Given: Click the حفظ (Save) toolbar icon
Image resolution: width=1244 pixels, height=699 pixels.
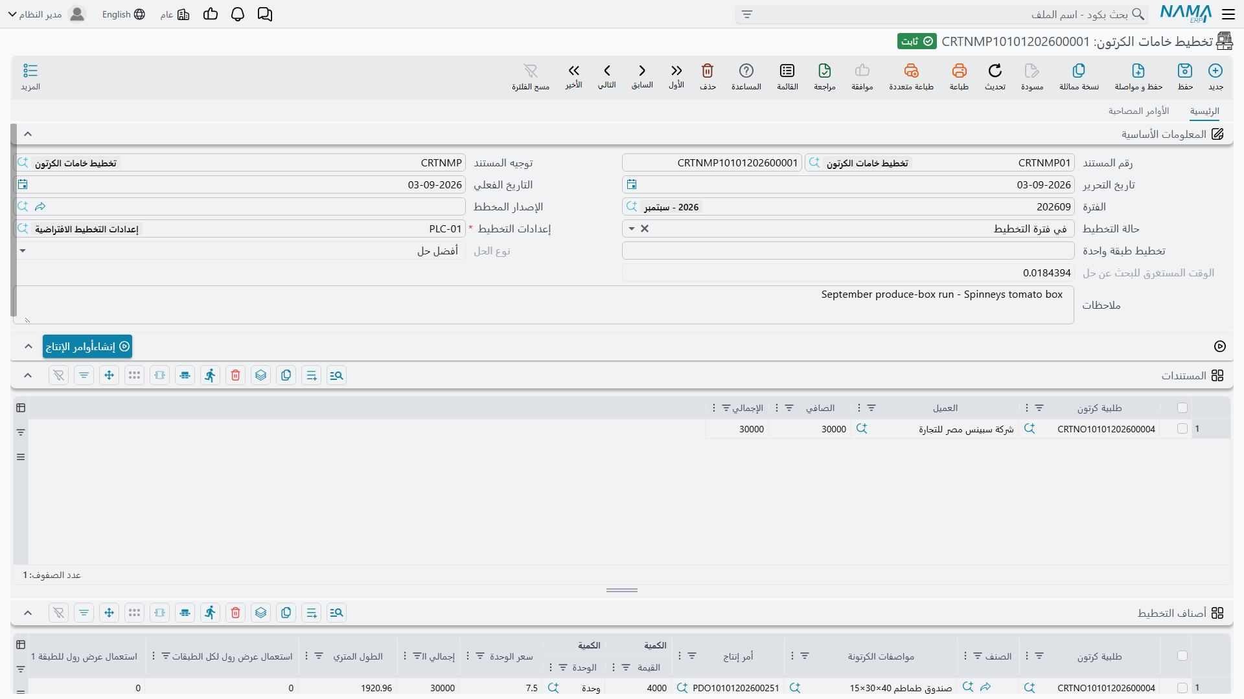Looking at the screenshot, I should pyautogui.click(x=1185, y=71).
